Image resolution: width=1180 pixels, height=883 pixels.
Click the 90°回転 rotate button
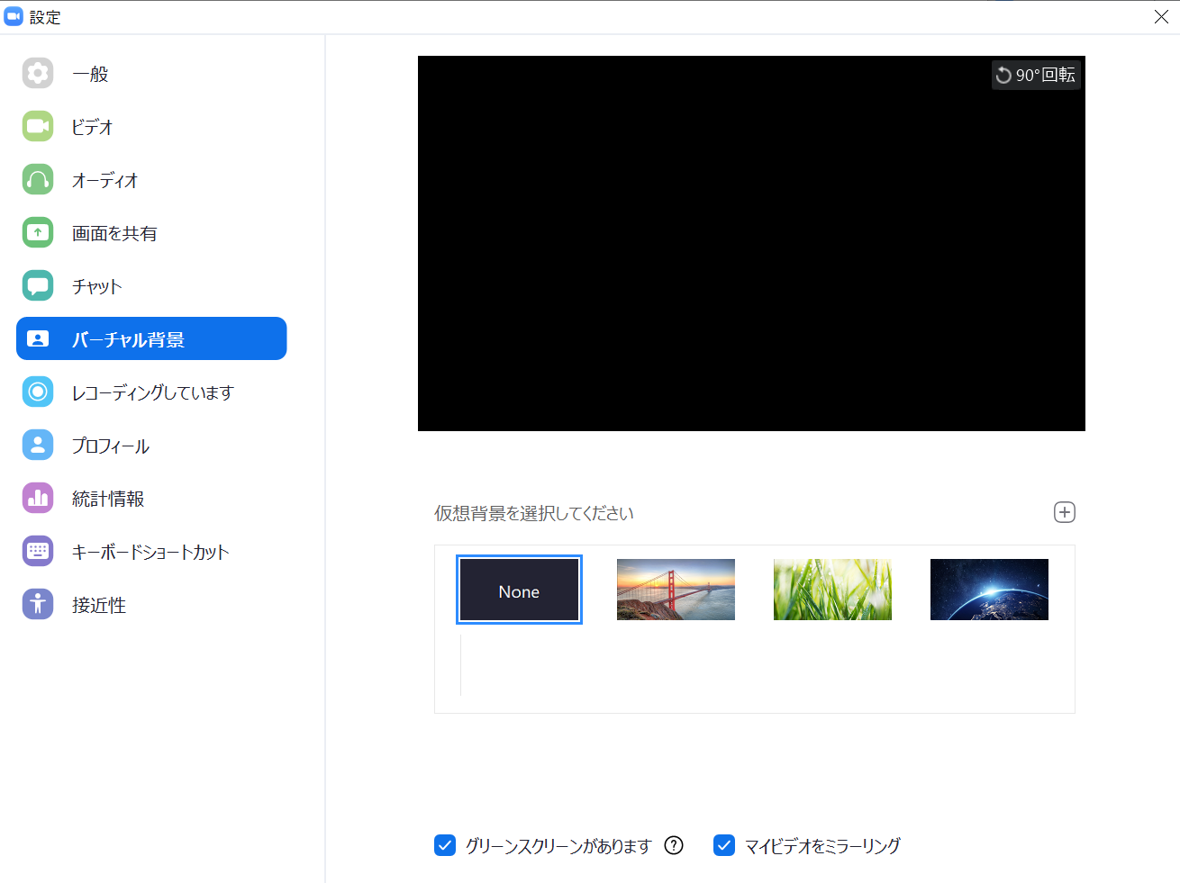click(x=1036, y=75)
